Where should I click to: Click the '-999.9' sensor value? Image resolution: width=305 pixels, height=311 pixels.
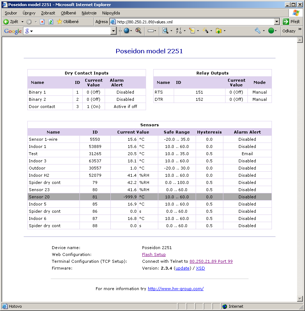point(130,197)
